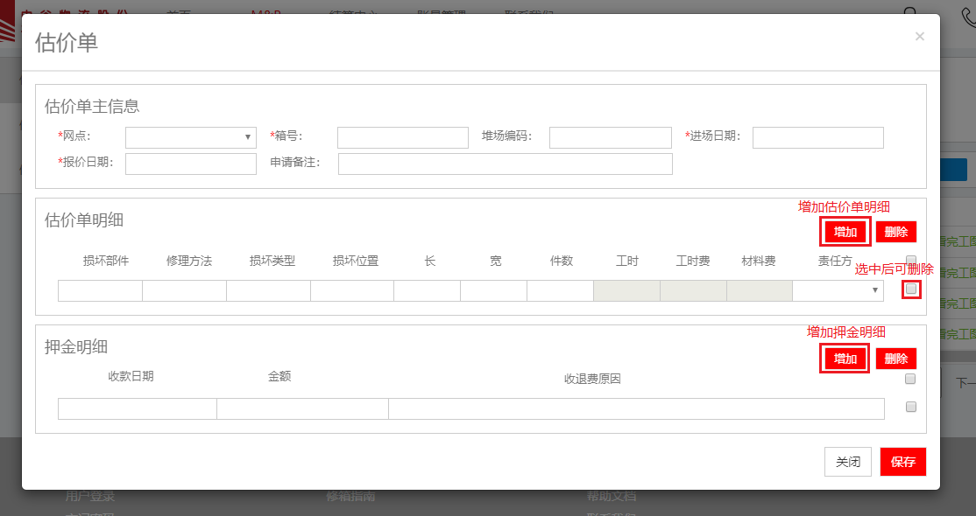This screenshot has height=516, width=976.
Task: Focus the 堆场编码 text box
Action: pos(610,137)
